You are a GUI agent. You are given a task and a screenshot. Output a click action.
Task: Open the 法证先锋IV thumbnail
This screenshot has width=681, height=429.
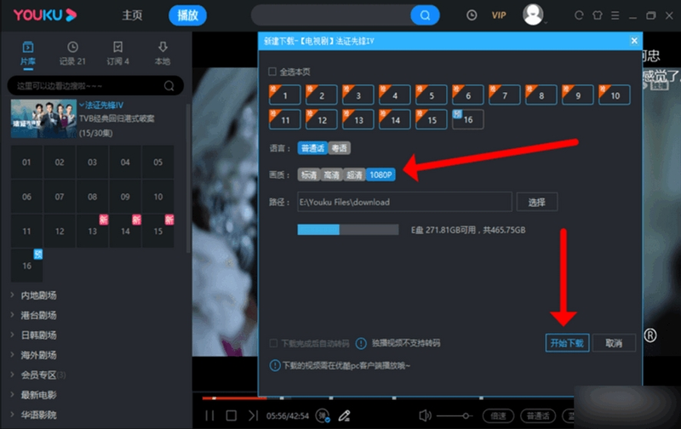43,118
